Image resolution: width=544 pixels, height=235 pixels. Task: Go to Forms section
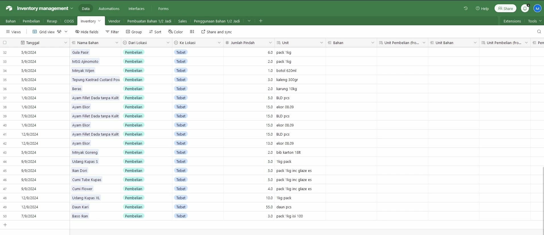[x=164, y=9]
